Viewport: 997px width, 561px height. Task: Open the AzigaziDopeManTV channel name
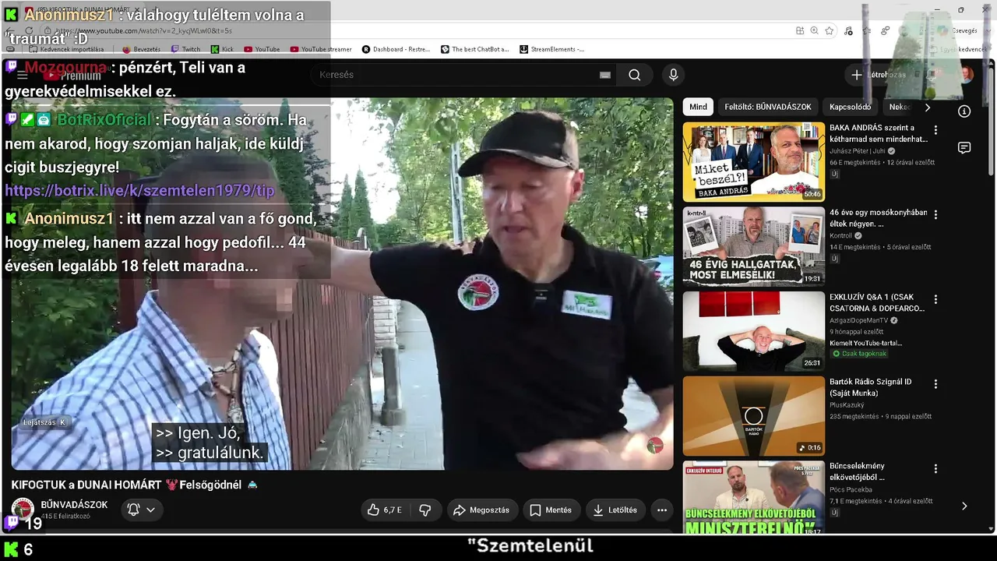pos(858,320)
